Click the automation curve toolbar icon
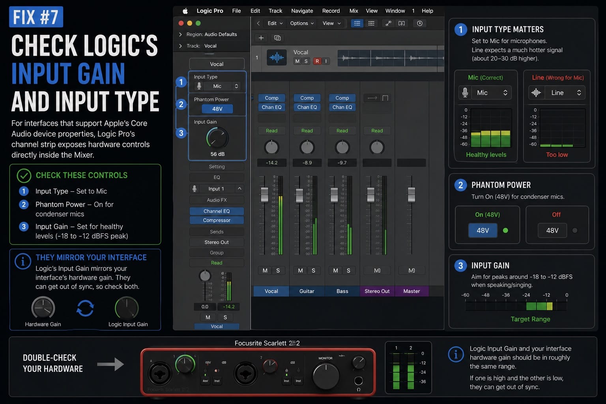Screen dimensions: 606x404 388,23
